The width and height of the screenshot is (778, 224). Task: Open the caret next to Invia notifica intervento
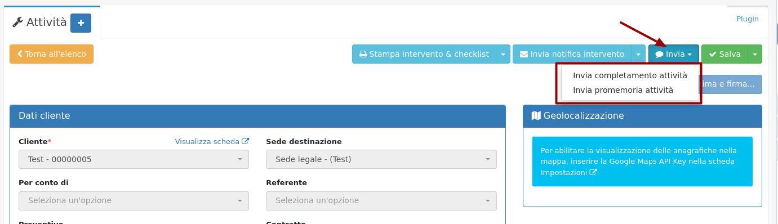638,55
